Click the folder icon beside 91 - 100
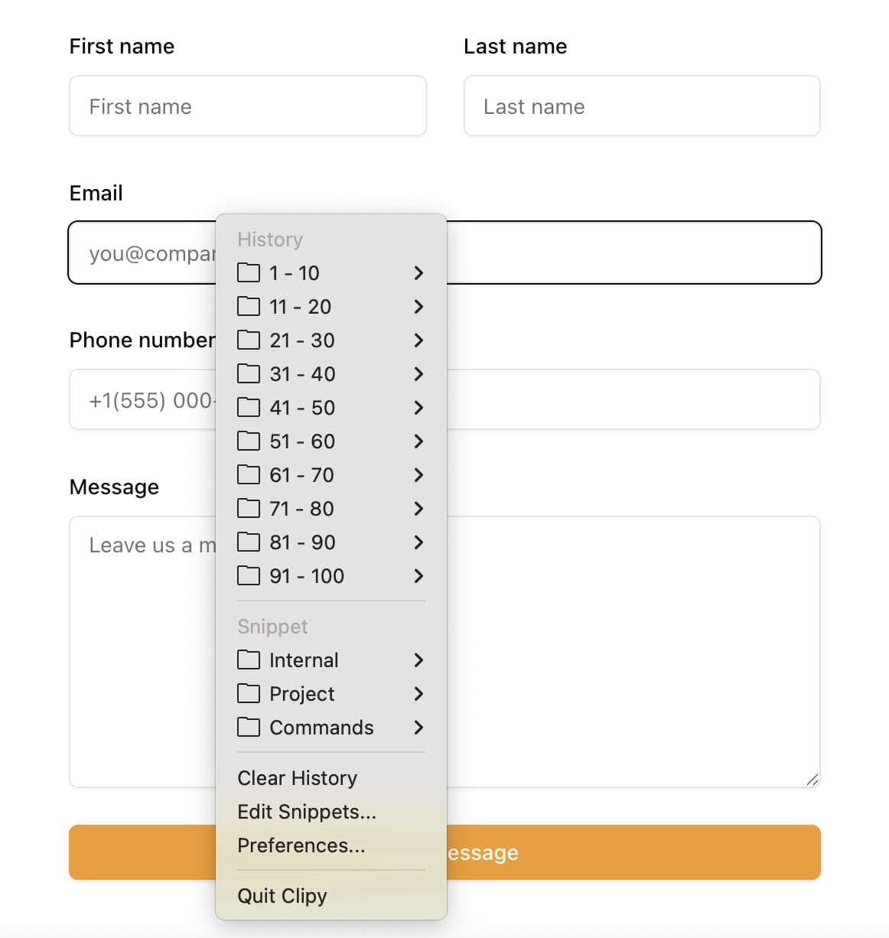This screenshot has width=889, height=938. (248, 575)
